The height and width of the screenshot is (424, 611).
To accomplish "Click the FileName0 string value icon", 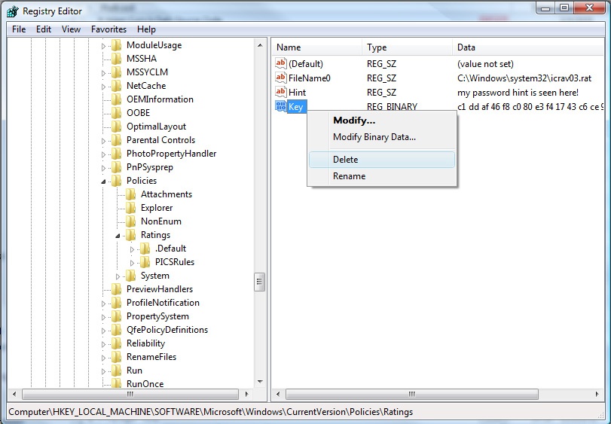I will [x=280, y=78].
